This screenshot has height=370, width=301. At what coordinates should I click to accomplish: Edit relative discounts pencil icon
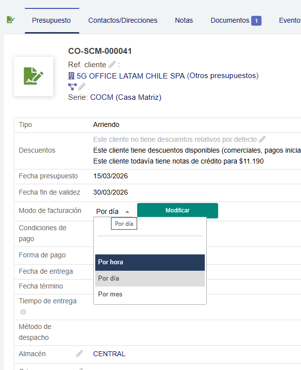tap(262, 139)
